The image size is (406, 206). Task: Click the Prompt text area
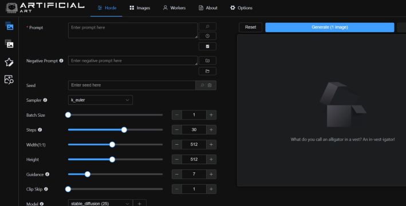tap(133, 30)
